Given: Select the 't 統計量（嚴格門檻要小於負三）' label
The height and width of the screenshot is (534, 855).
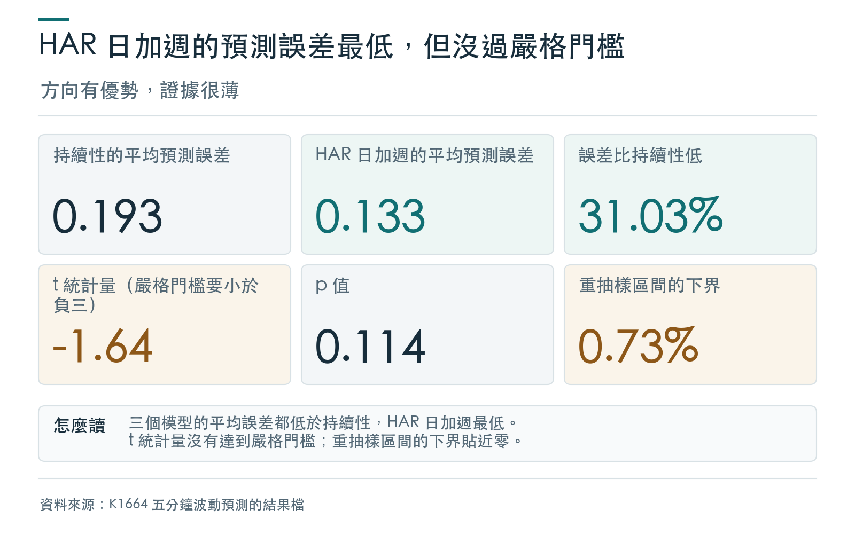Looking at the screenshot, I should point(156,295).
